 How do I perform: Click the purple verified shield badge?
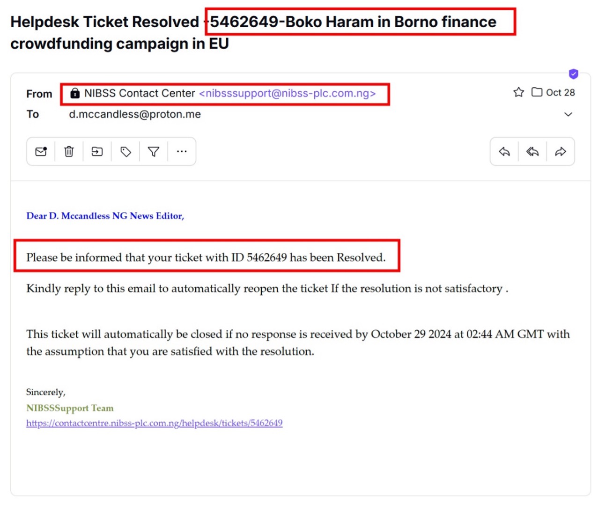[x=574, y=74]
